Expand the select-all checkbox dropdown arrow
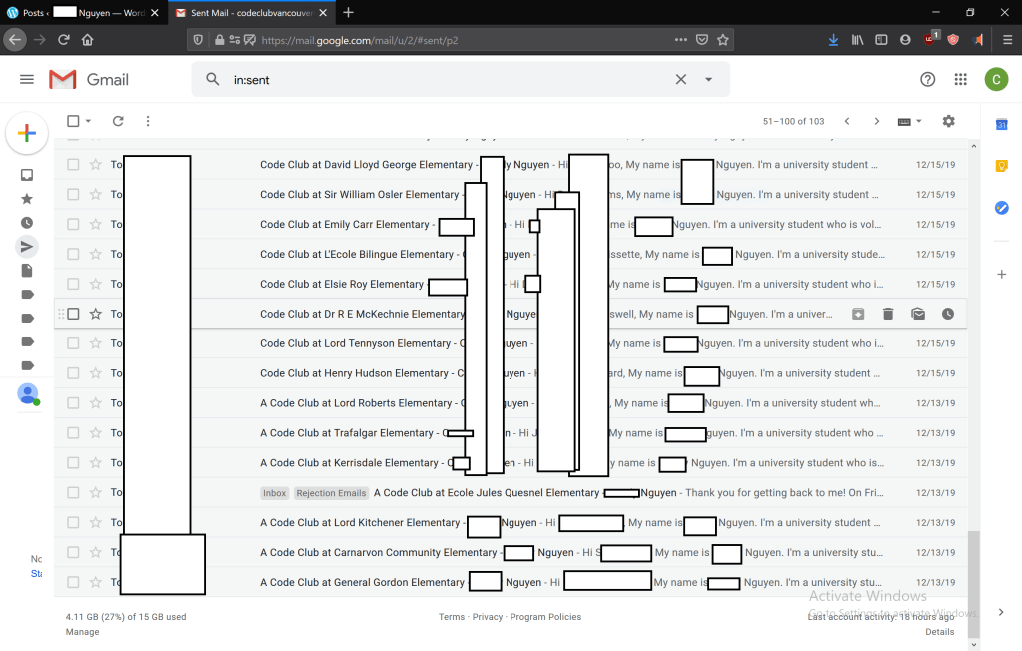Screen dimensions: 1022x651 88,122
